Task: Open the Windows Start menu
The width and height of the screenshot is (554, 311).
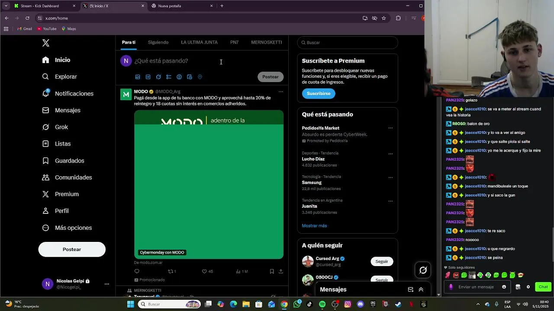Action: pos(130,304)
